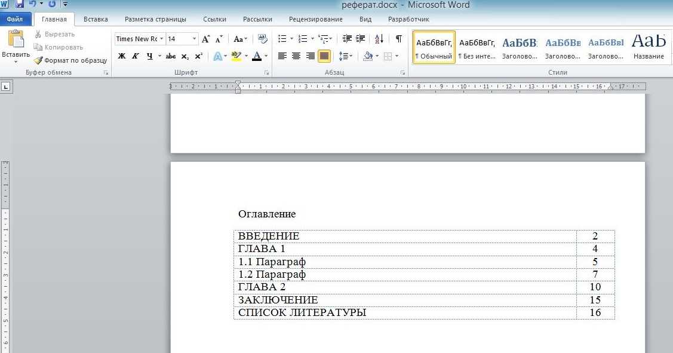Toggle italic formatting (К)

point(136,56)
